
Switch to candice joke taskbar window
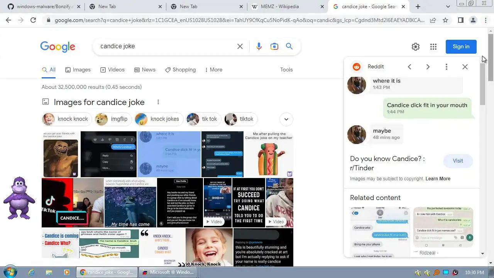(107, 272)
